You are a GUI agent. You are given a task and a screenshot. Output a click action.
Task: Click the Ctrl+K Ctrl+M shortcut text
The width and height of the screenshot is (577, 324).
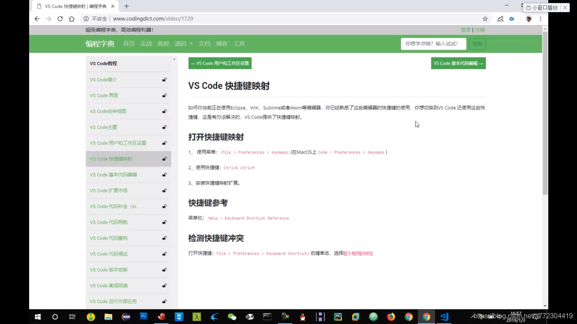tap(239, 168)
